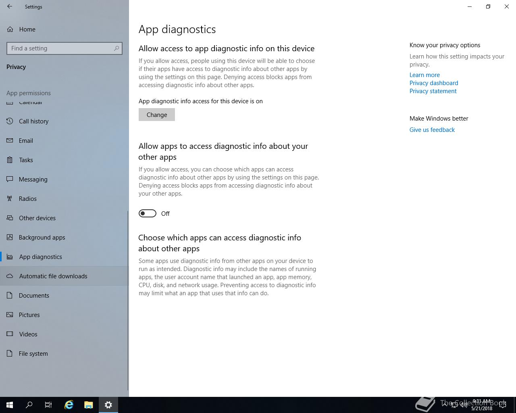This screenshot has width=516, height=413.
Task: Open Task View on taskbar
Action: (x=48, y=405)
